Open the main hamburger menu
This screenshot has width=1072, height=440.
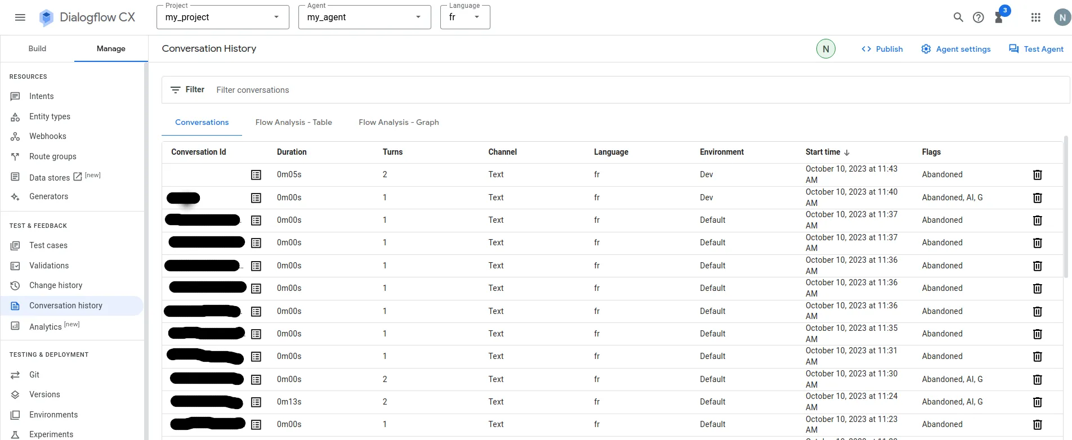[x=20, y=17]
